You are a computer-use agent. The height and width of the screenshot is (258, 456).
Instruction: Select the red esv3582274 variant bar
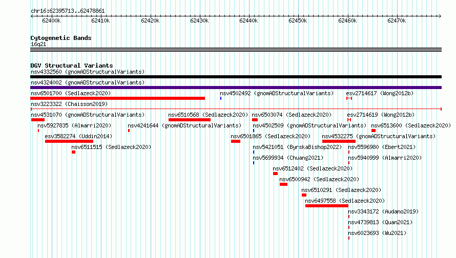[69, 141]
